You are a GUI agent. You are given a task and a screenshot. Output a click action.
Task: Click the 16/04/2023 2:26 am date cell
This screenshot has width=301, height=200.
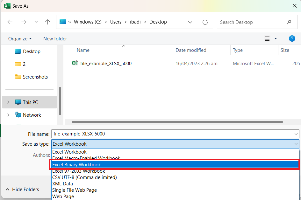pyautogui.click(x=197, y=64)
